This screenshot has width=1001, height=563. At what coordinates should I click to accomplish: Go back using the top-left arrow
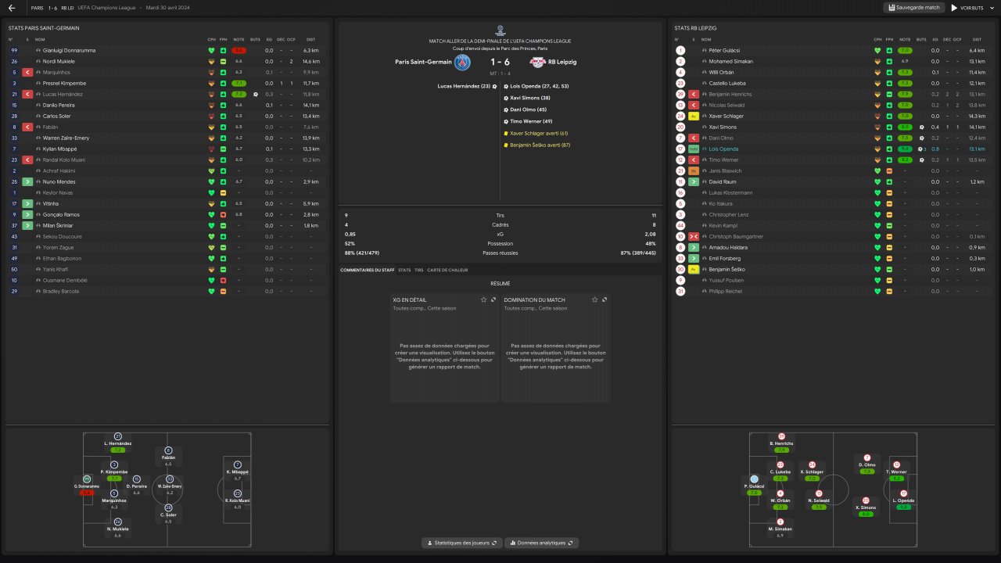[x=12, y=8]
